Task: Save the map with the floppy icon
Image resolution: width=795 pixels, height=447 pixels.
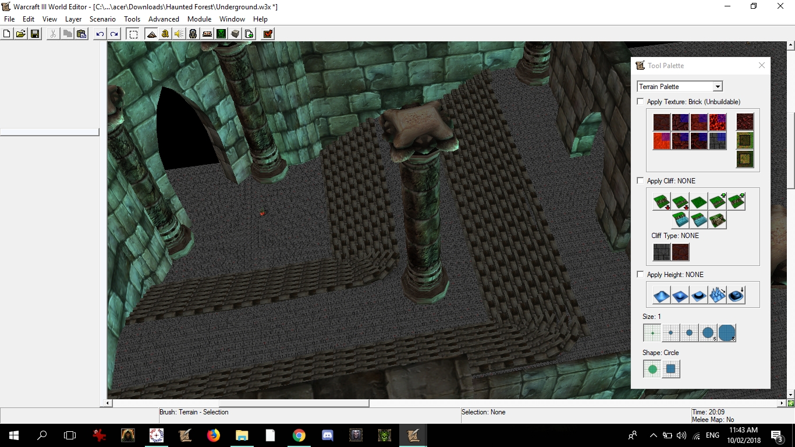Action: pos(35,34)
